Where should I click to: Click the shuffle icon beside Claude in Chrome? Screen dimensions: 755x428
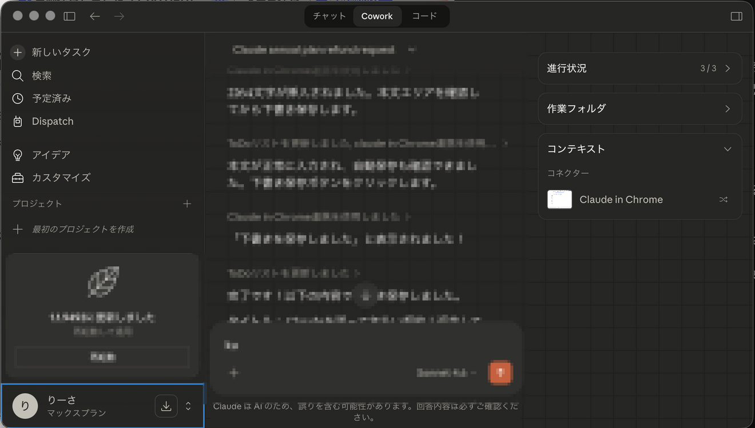pos(724,199)
